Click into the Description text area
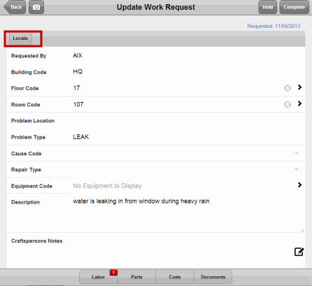The height and width of the screenshot is (286, 312). pyautogui.click(x=187, y=214)
